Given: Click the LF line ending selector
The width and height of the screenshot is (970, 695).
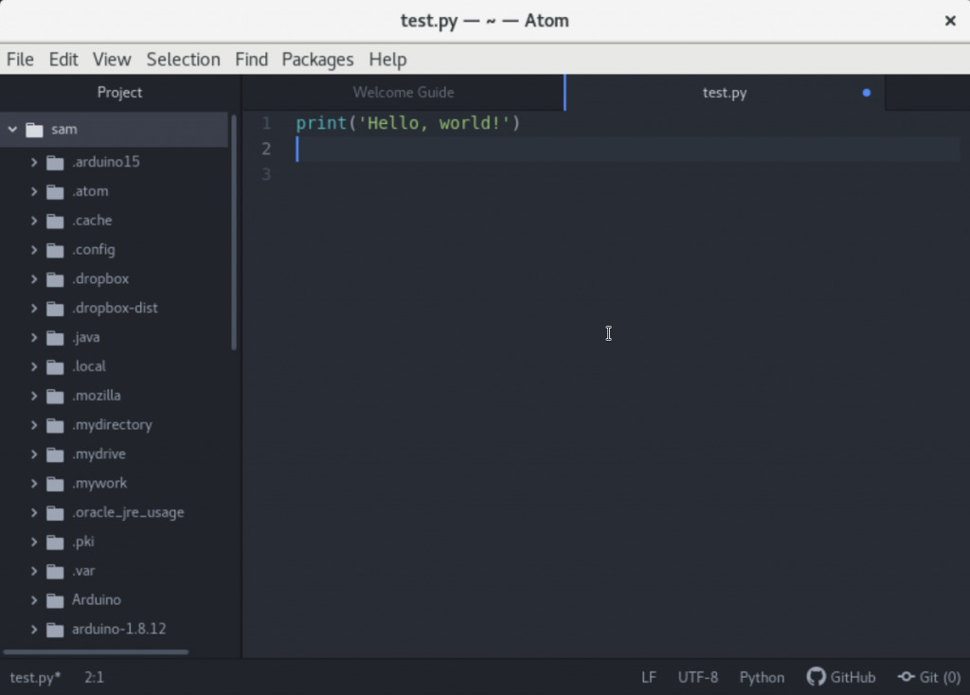Looking at the screenshot, I should point(649,677).
